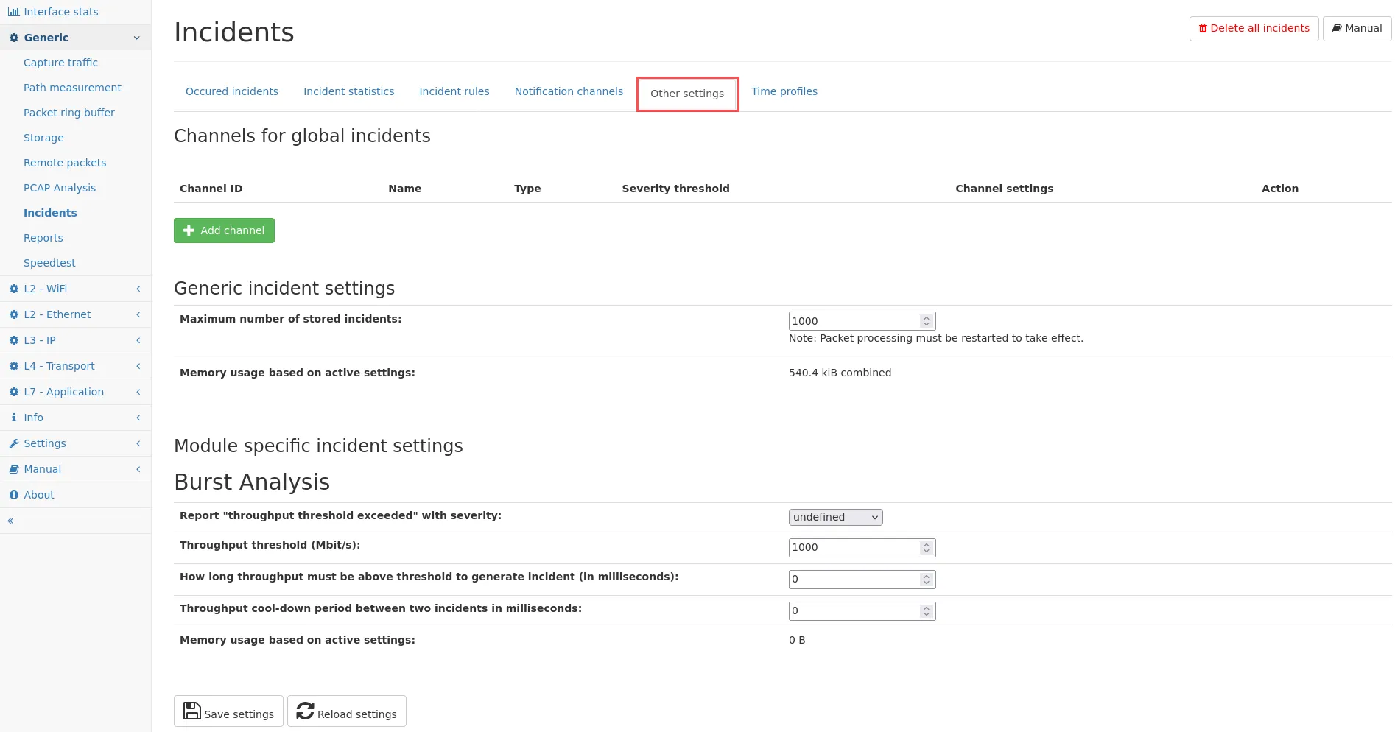Step the cool-down period spinner arrows

[927, 610]
